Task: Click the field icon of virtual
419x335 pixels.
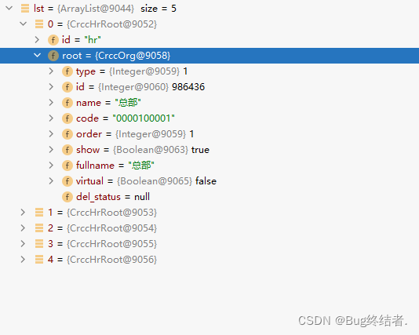Action: pyautogui.click(x=67, y=181)
